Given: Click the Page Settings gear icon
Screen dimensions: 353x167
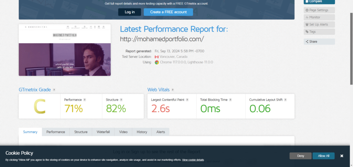Looking at the screenshot, I should (307, 10).
